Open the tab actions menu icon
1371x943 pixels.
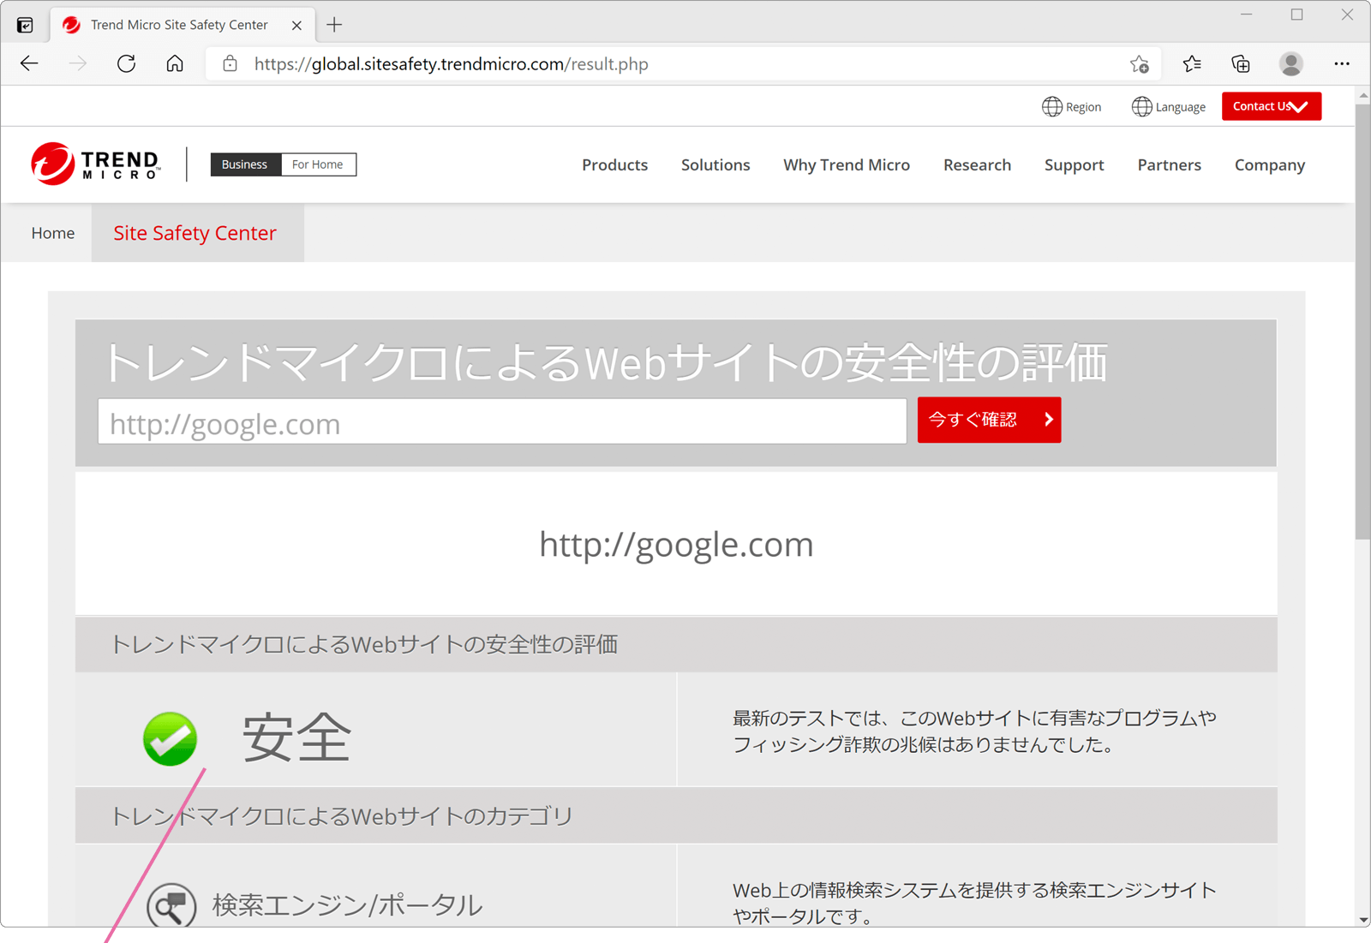tap(26, 25)
